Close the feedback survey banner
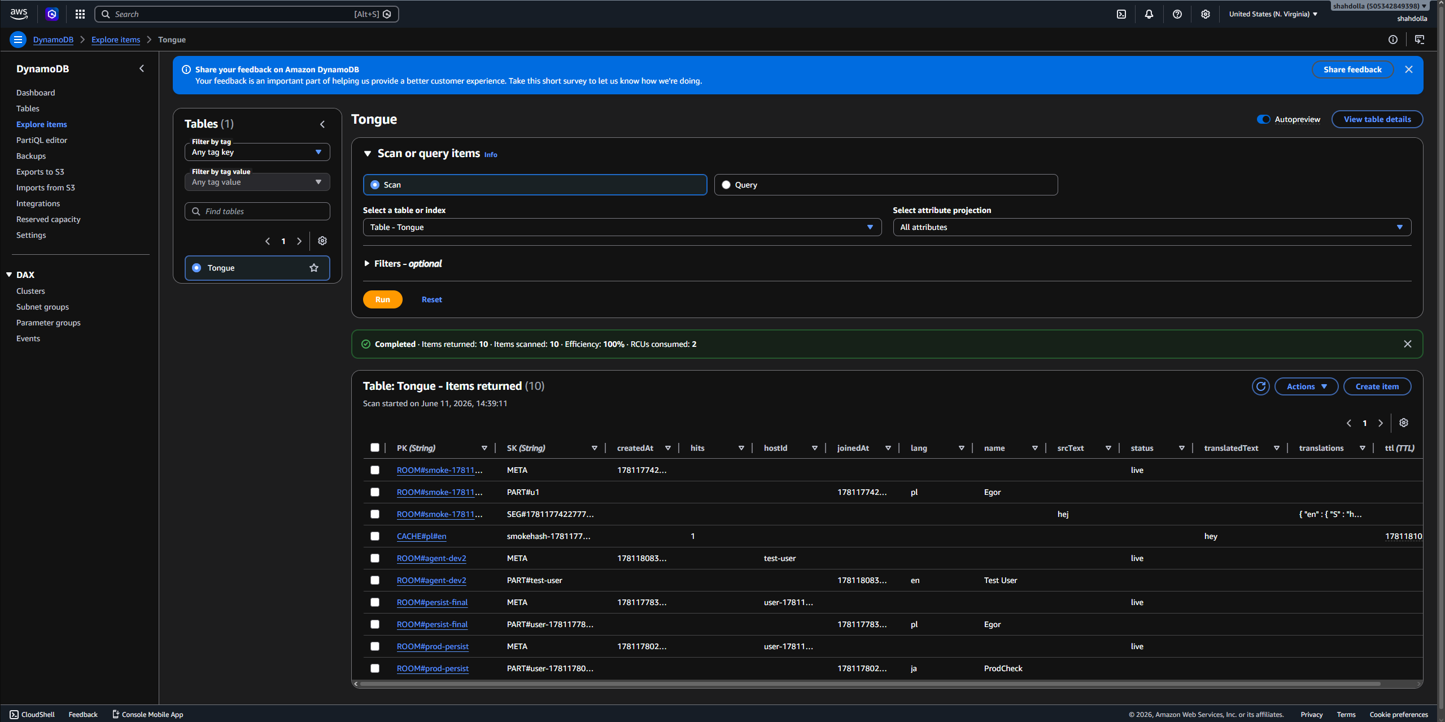The height and width of the screenshot is (722, 1445). tap(1409, 69)
